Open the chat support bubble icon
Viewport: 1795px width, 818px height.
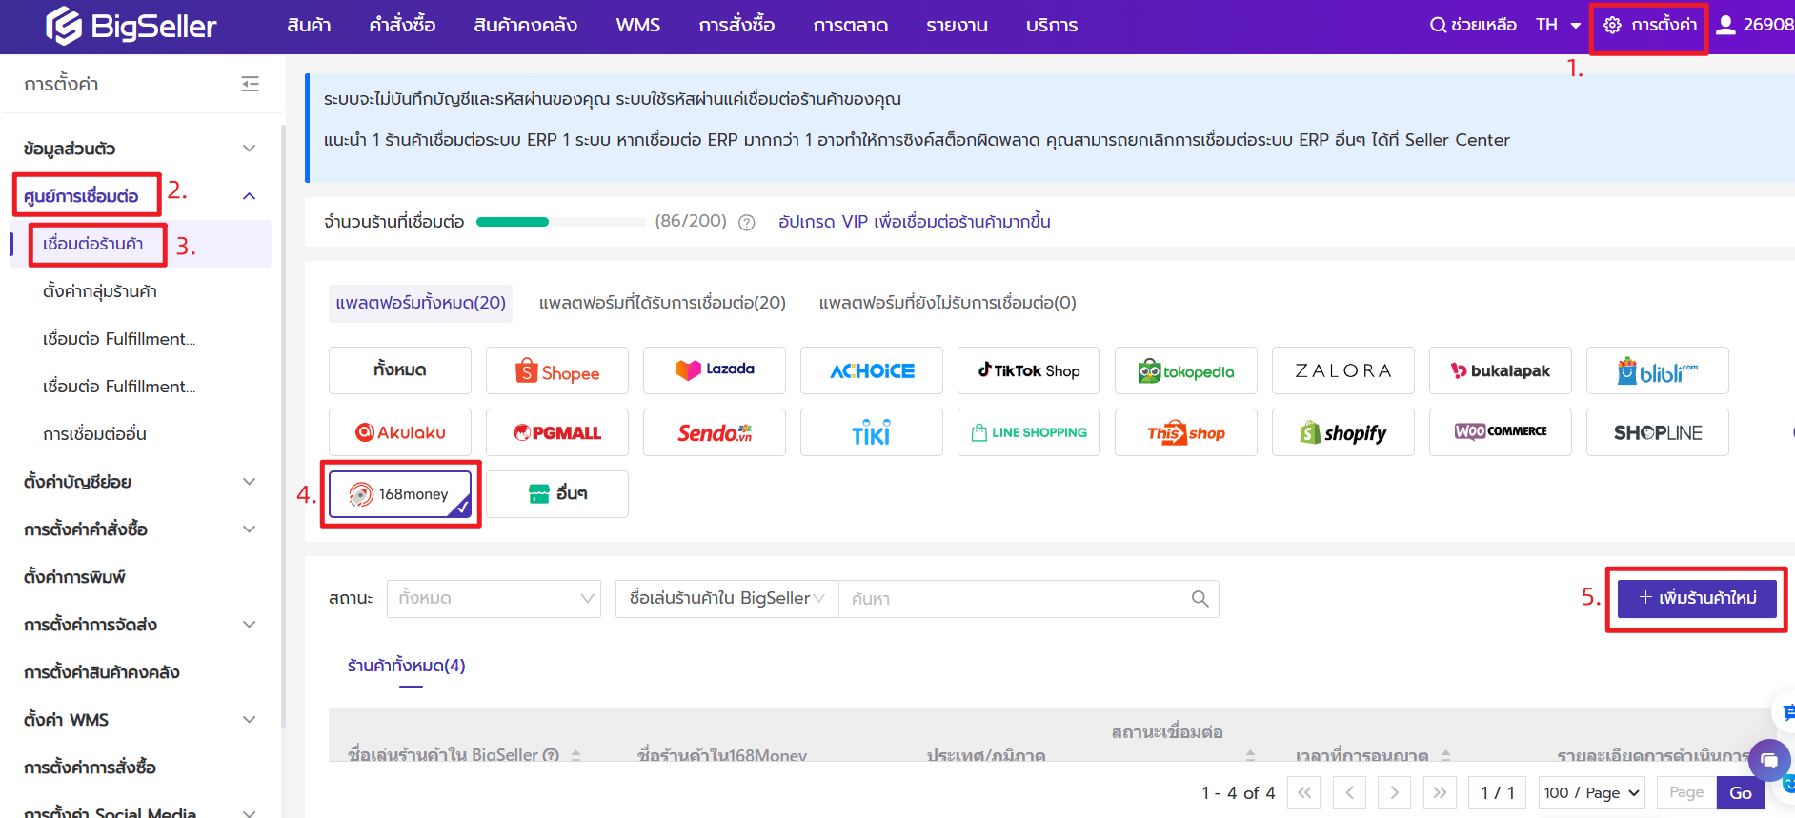pos(1769,760)
